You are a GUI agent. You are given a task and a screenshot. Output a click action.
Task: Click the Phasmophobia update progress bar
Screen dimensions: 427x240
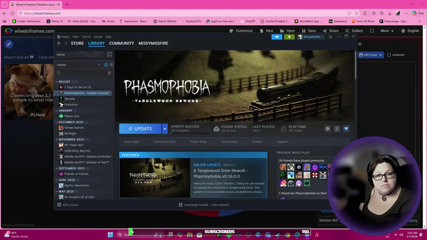190,133
